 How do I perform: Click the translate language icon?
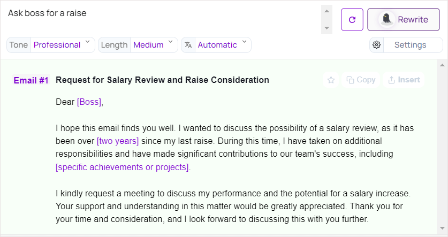coord(188,45)
